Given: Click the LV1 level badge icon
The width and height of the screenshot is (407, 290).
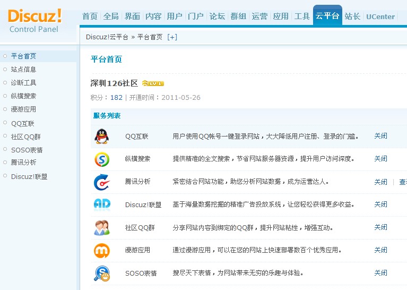Looking at the screenshot, I should 153,83.
